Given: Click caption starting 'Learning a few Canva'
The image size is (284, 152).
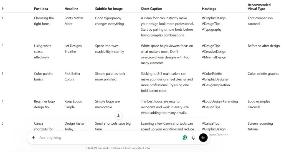Looking at the screenshot, I should (167, 126).
